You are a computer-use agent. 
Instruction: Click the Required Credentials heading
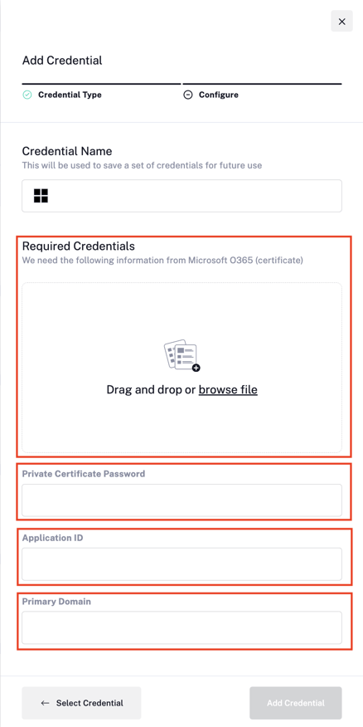click(x=78, y=246)
